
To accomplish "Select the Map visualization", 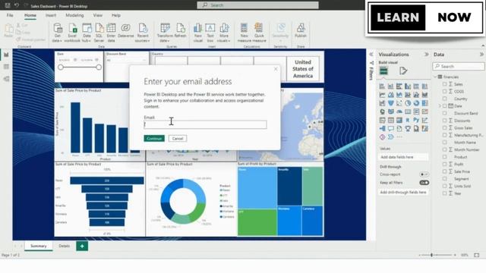I will point(382,111).
